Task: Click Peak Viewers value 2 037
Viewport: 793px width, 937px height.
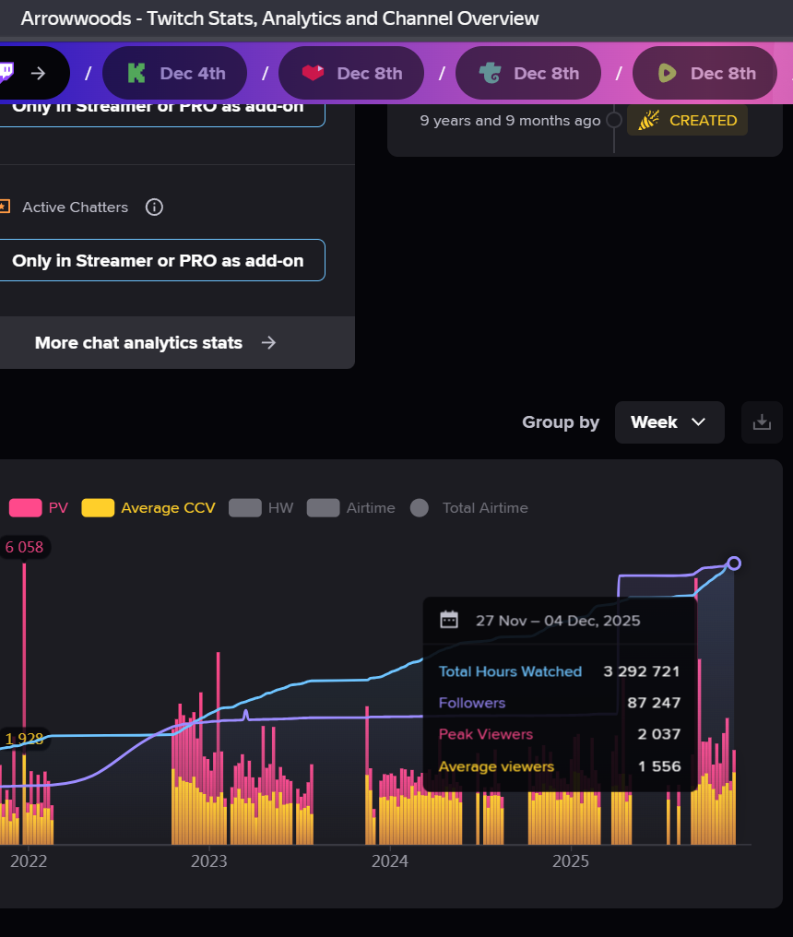Action: pyautogui.click(x=658, y=734)
